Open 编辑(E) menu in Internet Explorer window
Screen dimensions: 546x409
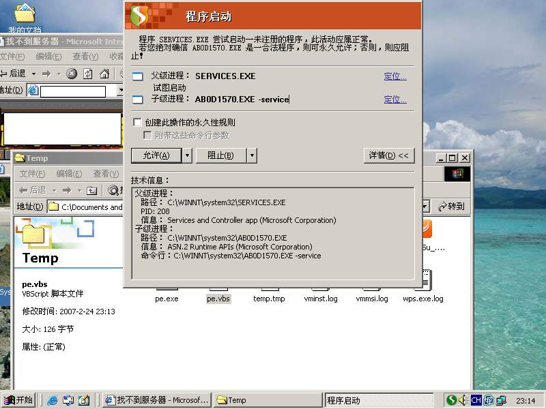coord(48,57)
